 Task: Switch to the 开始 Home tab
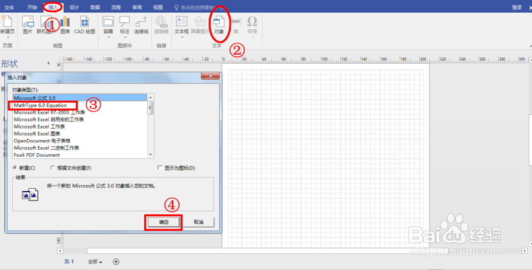coord(32,7)
